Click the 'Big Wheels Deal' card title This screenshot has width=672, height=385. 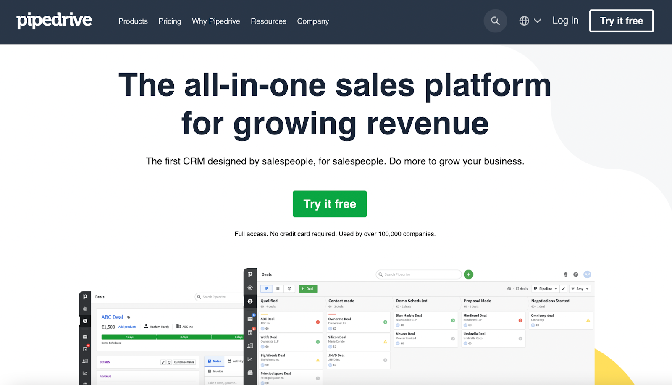[273, 355]
